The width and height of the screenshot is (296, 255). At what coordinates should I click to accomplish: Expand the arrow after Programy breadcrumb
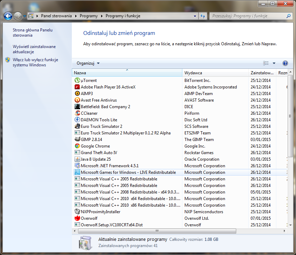point(102,16)
